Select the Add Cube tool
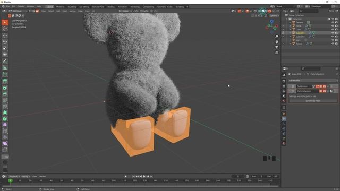The image size is (340, 191). coord(5,75)
